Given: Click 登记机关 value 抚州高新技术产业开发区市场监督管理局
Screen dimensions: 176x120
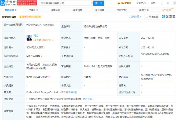Looking at the screenshot, I should (x=156, y=77).
